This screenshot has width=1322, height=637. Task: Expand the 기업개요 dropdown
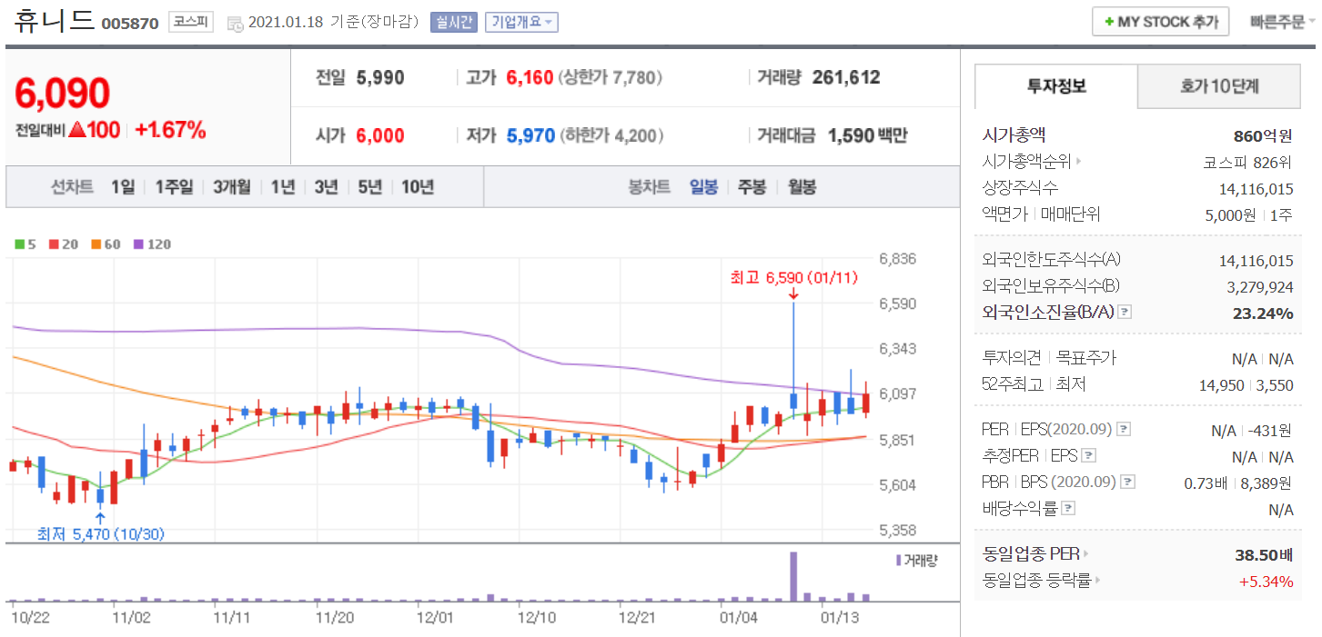click(x=521, y=23)
